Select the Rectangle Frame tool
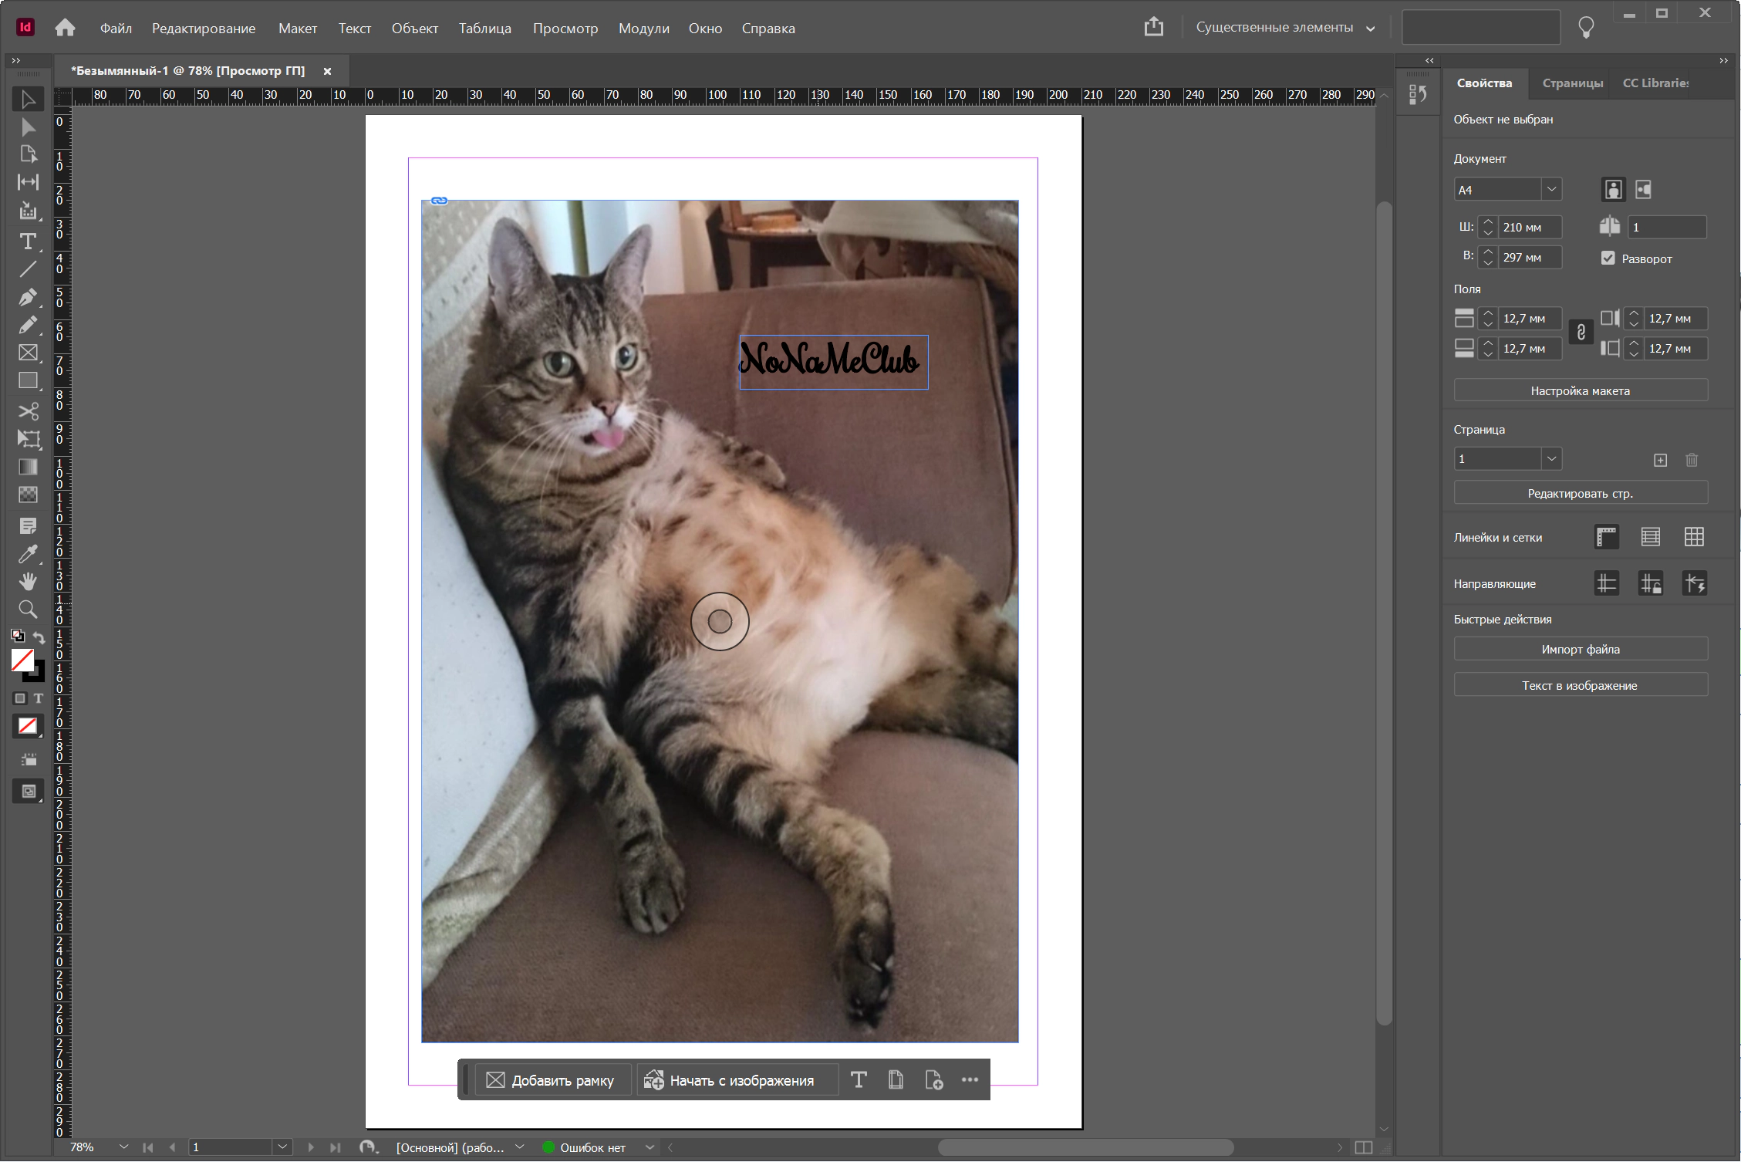The width and height of the screenshot is (1741, 1162). click(28, 353)
